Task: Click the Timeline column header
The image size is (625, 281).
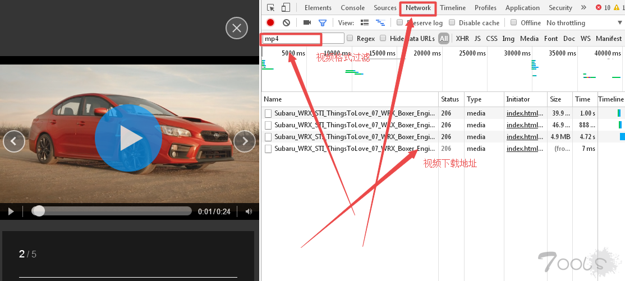Action: point(610,99)
